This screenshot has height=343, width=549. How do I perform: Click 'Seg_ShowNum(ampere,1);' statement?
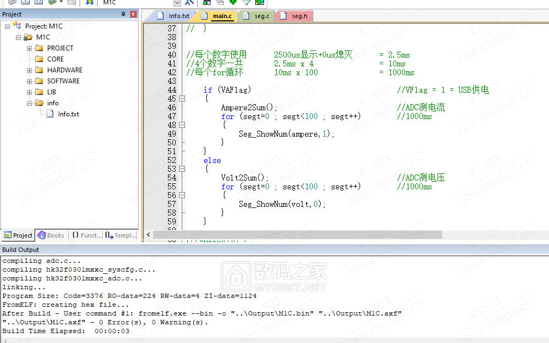[287, 134]
